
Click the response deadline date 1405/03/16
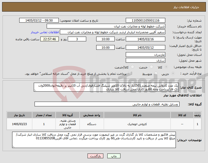pos(145,39)
